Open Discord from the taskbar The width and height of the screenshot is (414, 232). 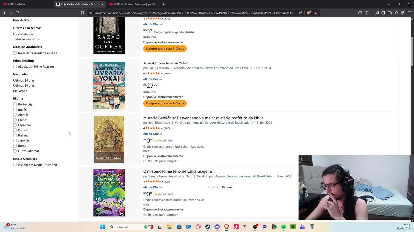(217, 227)
